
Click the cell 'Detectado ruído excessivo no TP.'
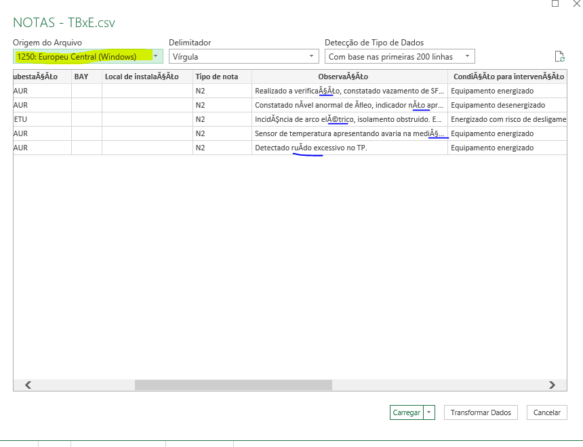tap(350, 148)
